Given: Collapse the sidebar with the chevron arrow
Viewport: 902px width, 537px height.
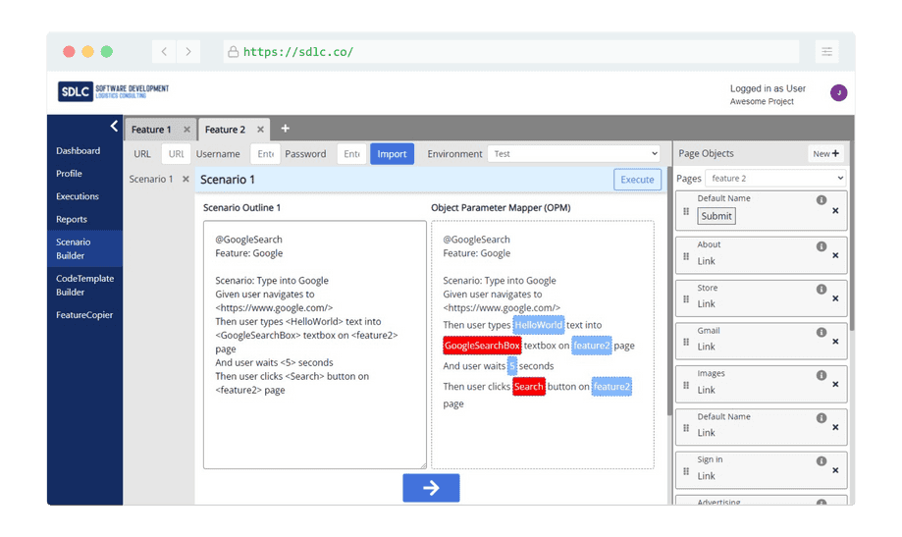Looking at the screenshot, I should tap(114, 127).
